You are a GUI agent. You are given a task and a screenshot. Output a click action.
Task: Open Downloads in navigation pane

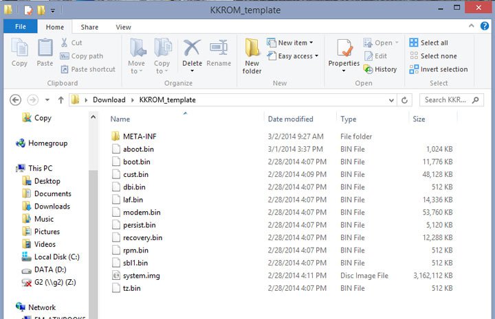[x=52, y=206]
